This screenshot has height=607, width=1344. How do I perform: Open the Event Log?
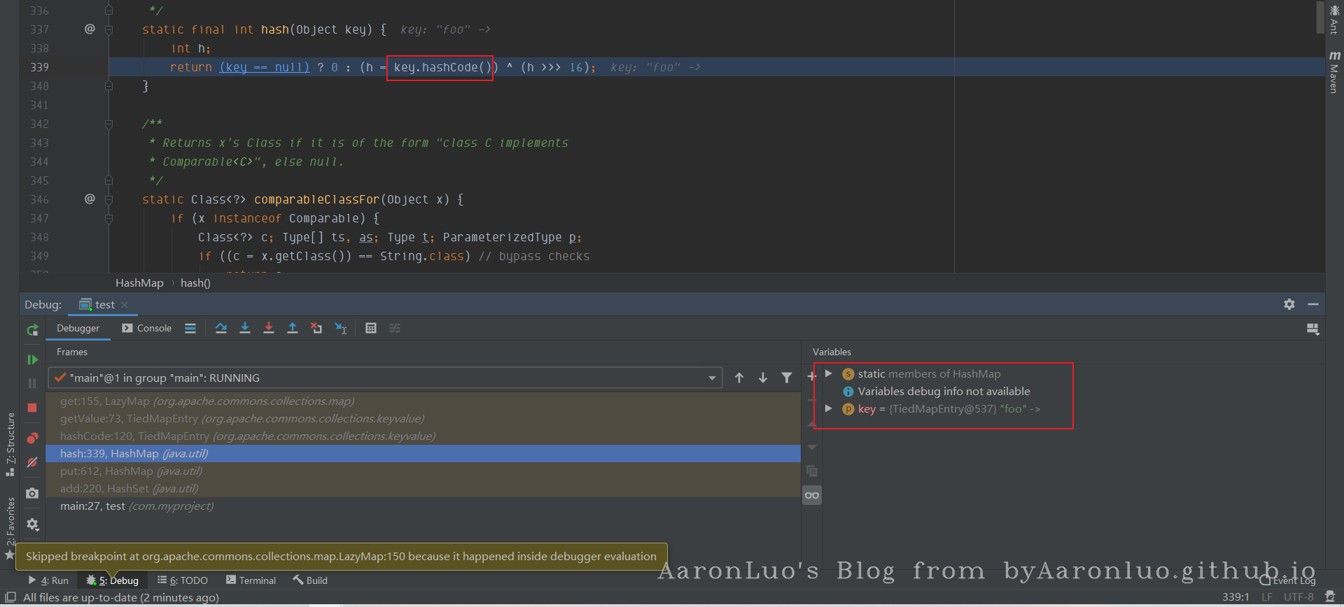tap(1288, 580)
